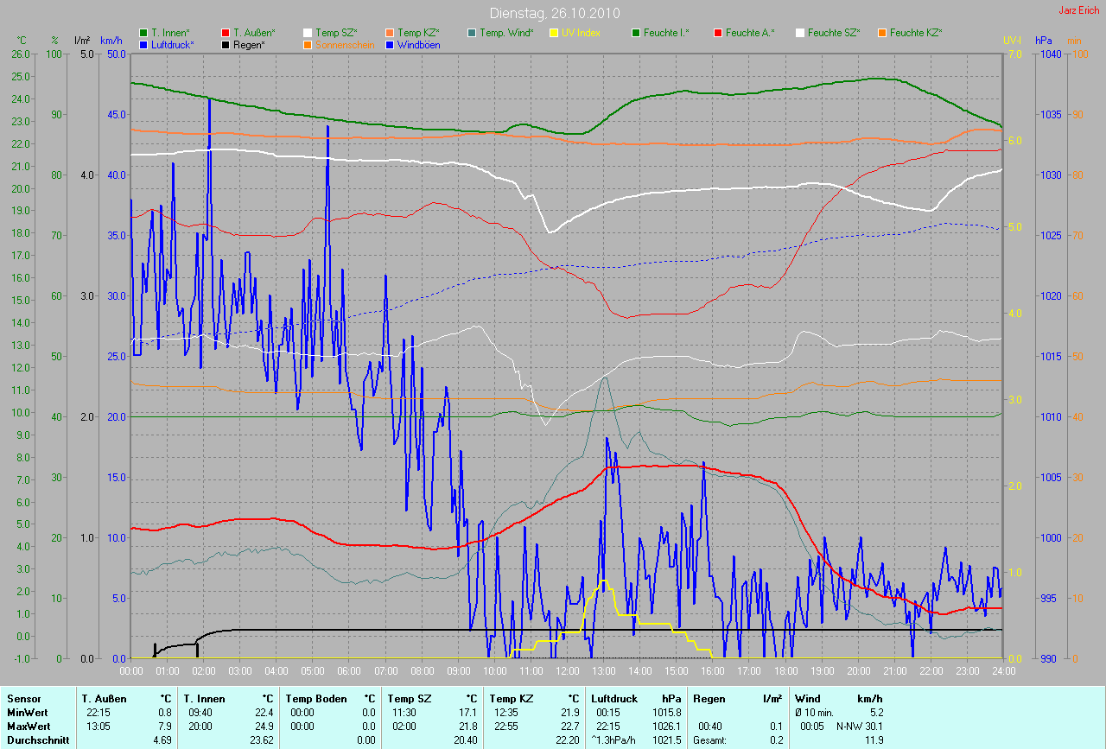Screen dimensions: 1106x749
Task: Click the "MaxWert" row label
Action: (x=29, y=726)
